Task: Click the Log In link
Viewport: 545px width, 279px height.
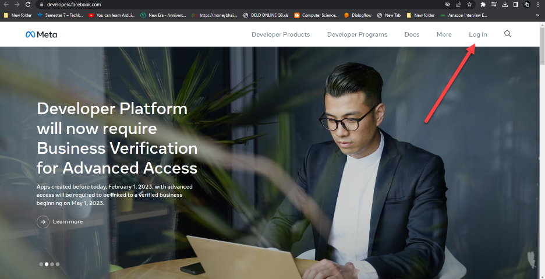Action: click(x=478, y=34)
